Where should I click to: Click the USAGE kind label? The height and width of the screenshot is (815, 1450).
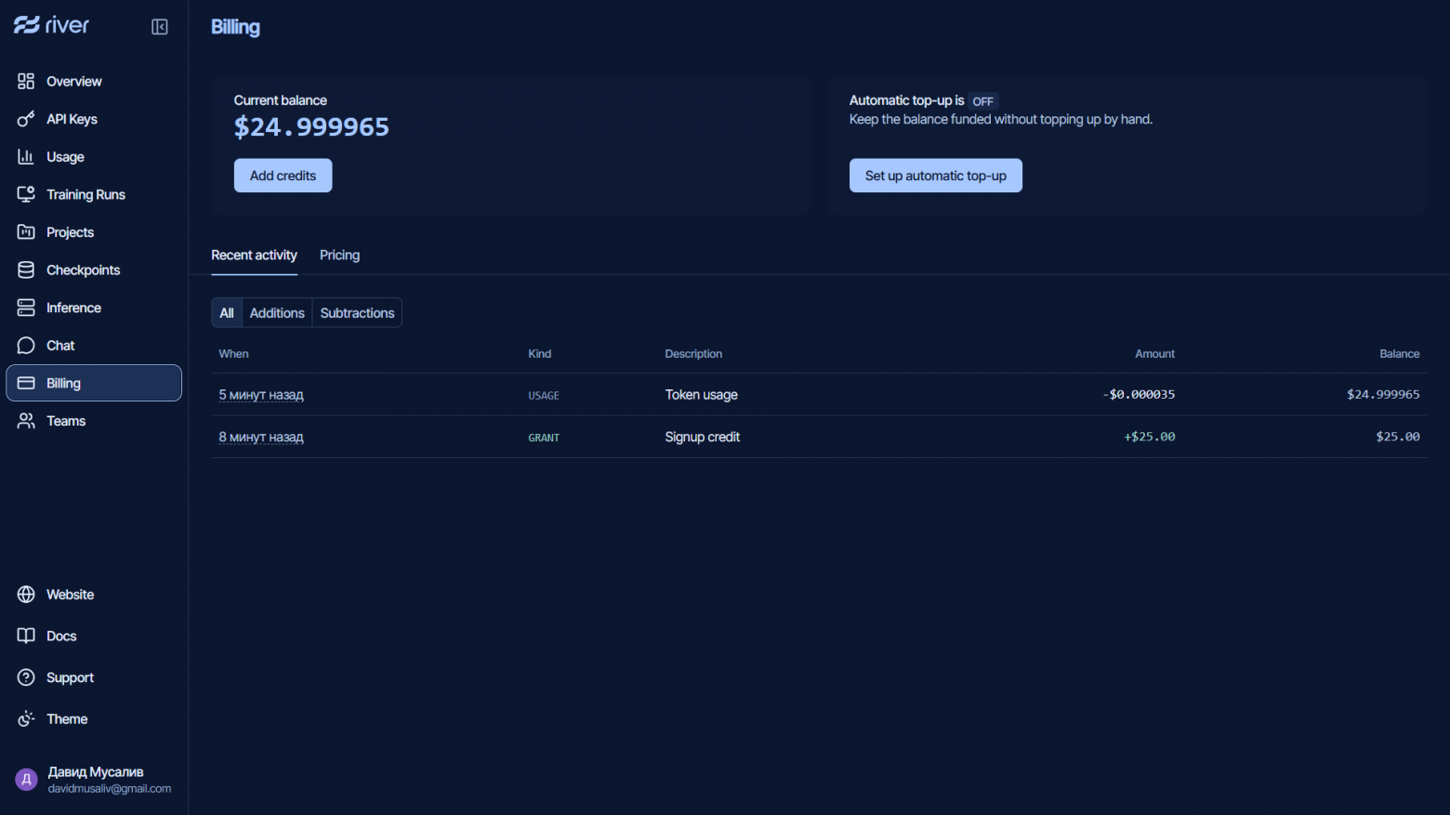544,396
